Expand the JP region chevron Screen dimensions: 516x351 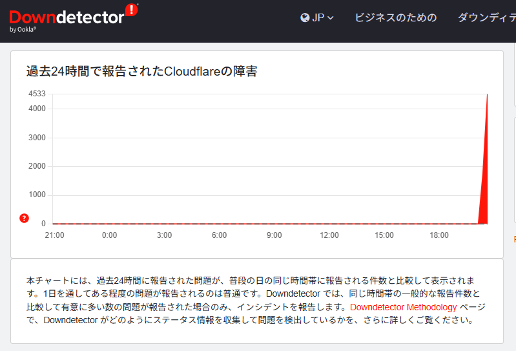(x=331, y=18)
